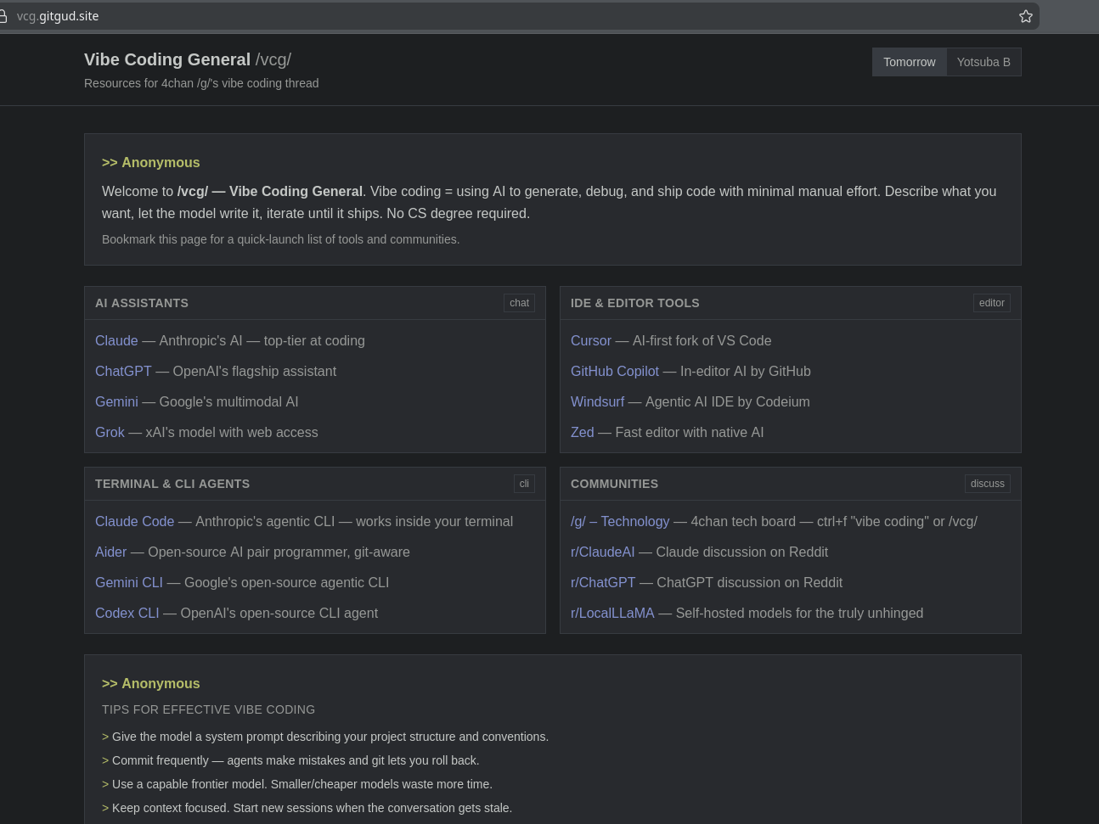
Task: Open the GitHub Copilot link
Action: coord(615,371)
